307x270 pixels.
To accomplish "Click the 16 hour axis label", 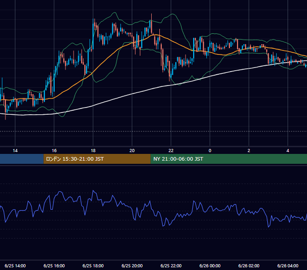I will 54,151.
